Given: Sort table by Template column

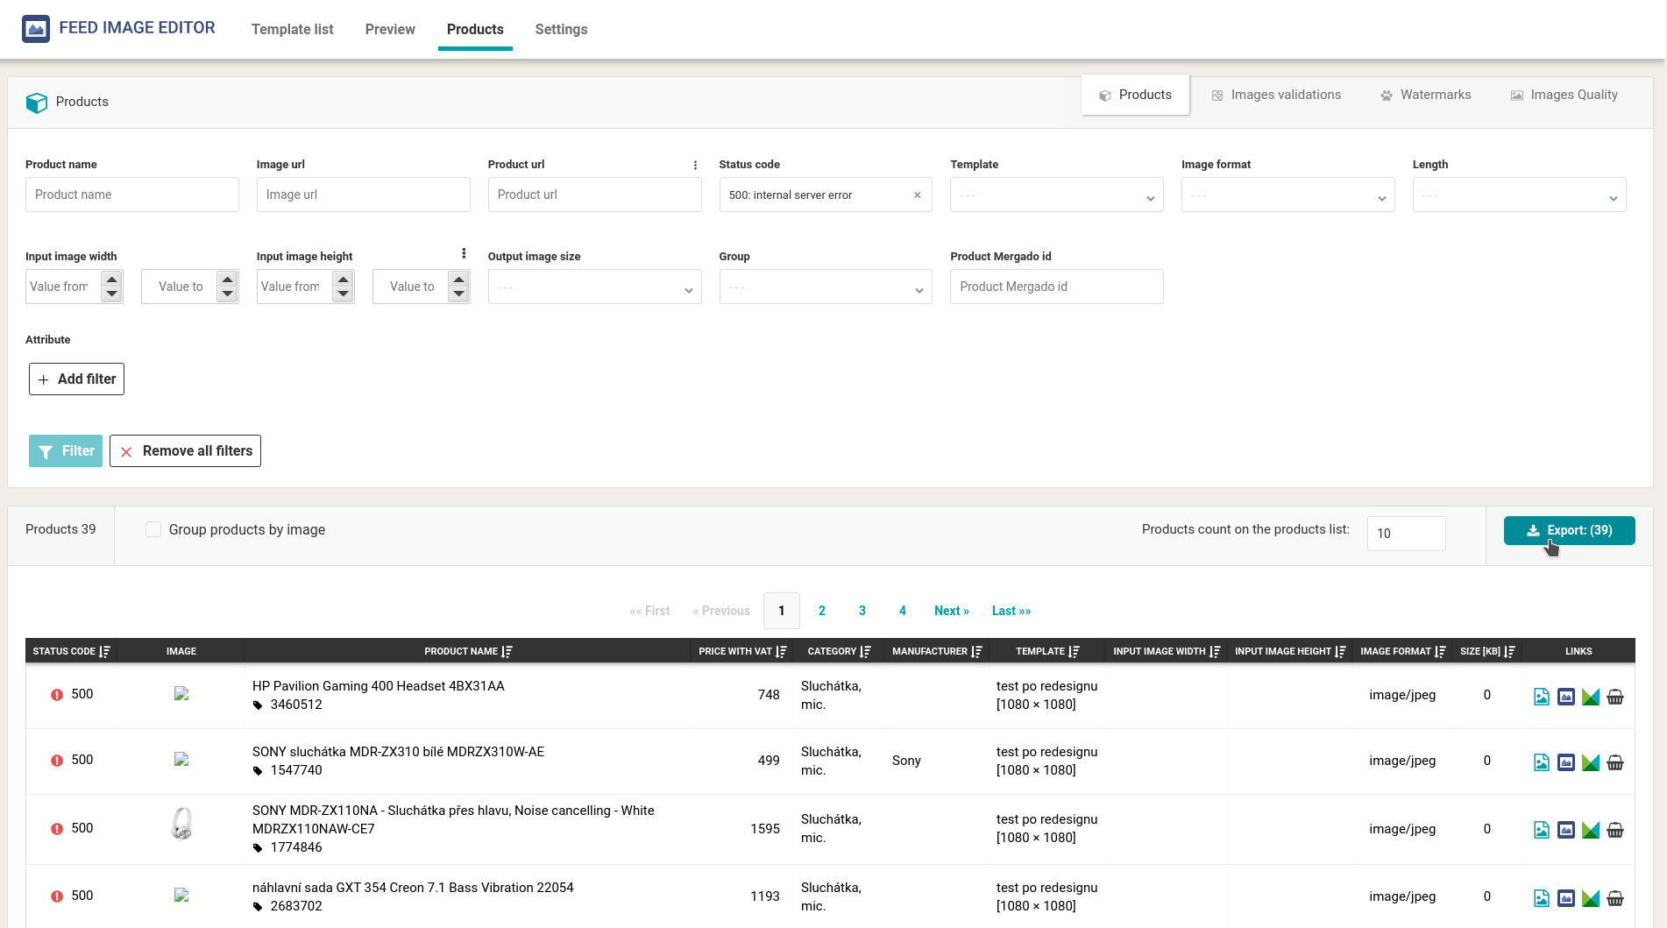Looking at the screenshot, I should pyautogui.click(x=1074, y=651).
